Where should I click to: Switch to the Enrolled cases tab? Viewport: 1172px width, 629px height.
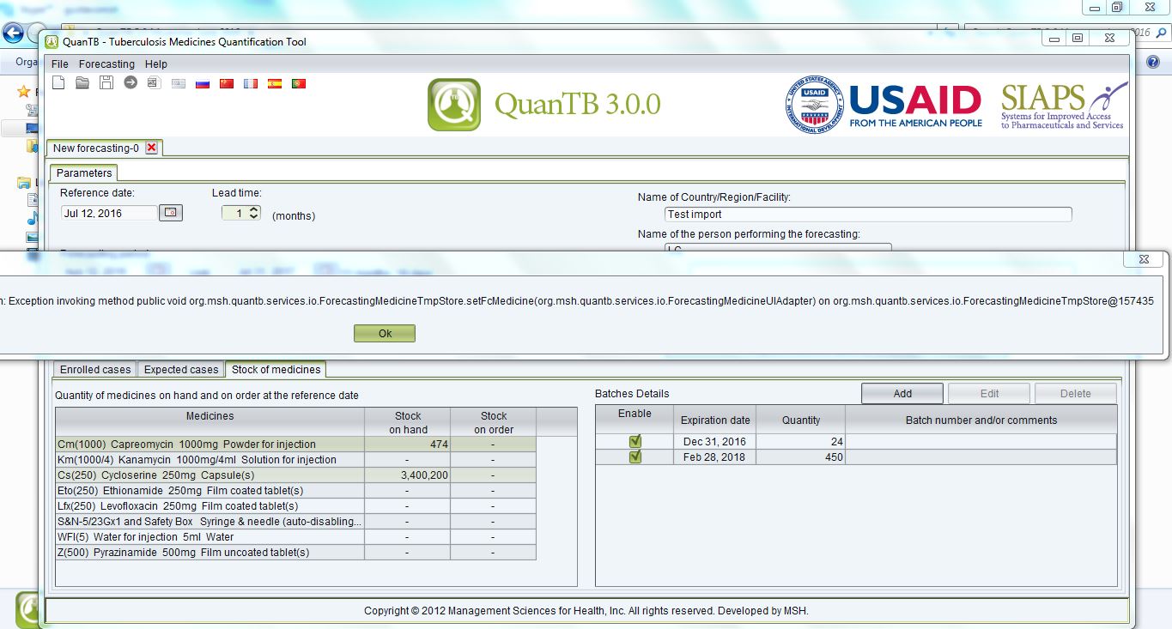click(x=95, y=370)
